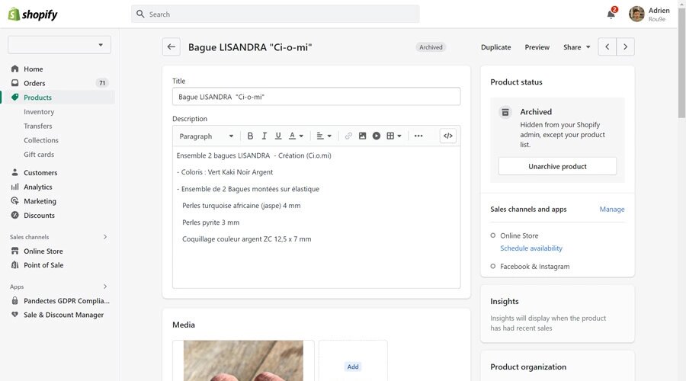The width and height of the screenshot is (686, 381).
Task: Click the Online Store channel entry
Action: click(519, 235)
